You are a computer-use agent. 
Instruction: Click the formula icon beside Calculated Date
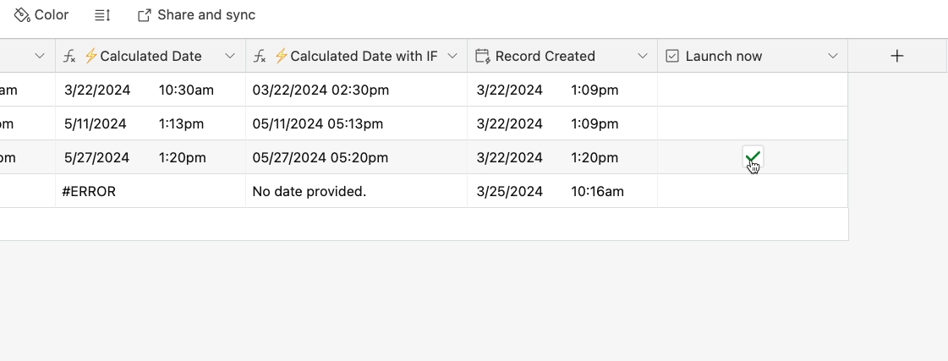pos(69,57)
